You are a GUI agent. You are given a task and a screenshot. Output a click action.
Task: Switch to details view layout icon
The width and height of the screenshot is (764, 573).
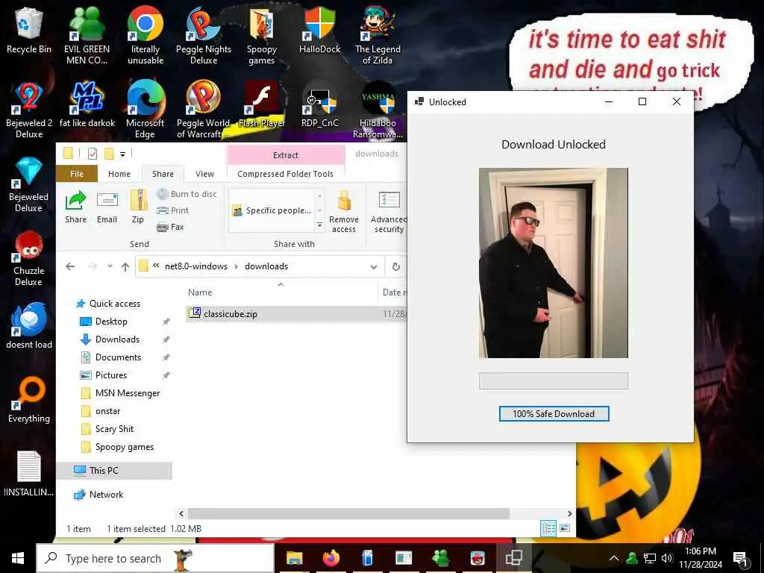click(x=548, y=528)
